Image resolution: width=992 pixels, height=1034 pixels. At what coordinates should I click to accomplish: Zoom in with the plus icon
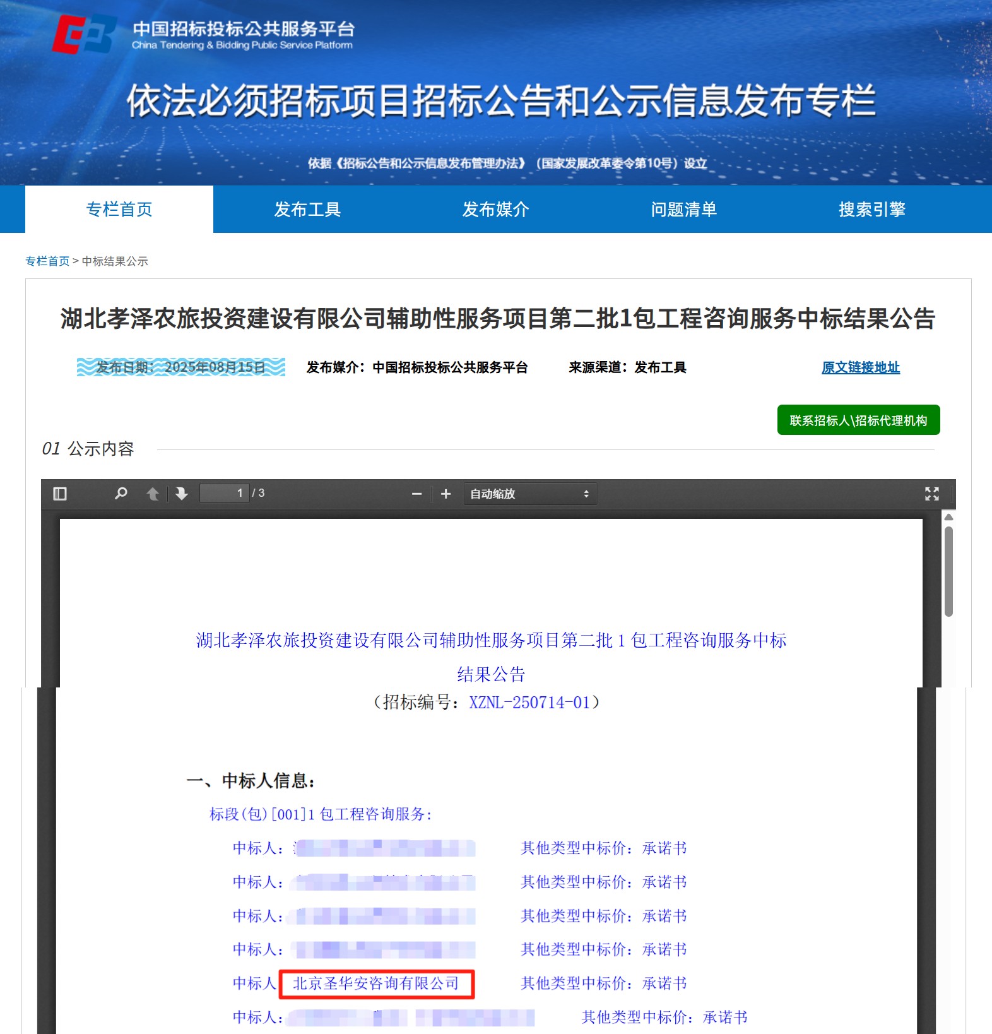pos(446,494)
